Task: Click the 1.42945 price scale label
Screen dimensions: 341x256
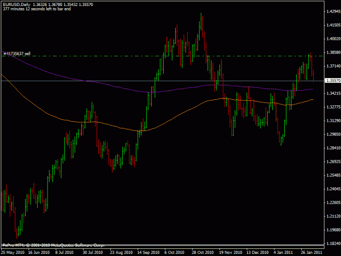Action: (333, 11)
